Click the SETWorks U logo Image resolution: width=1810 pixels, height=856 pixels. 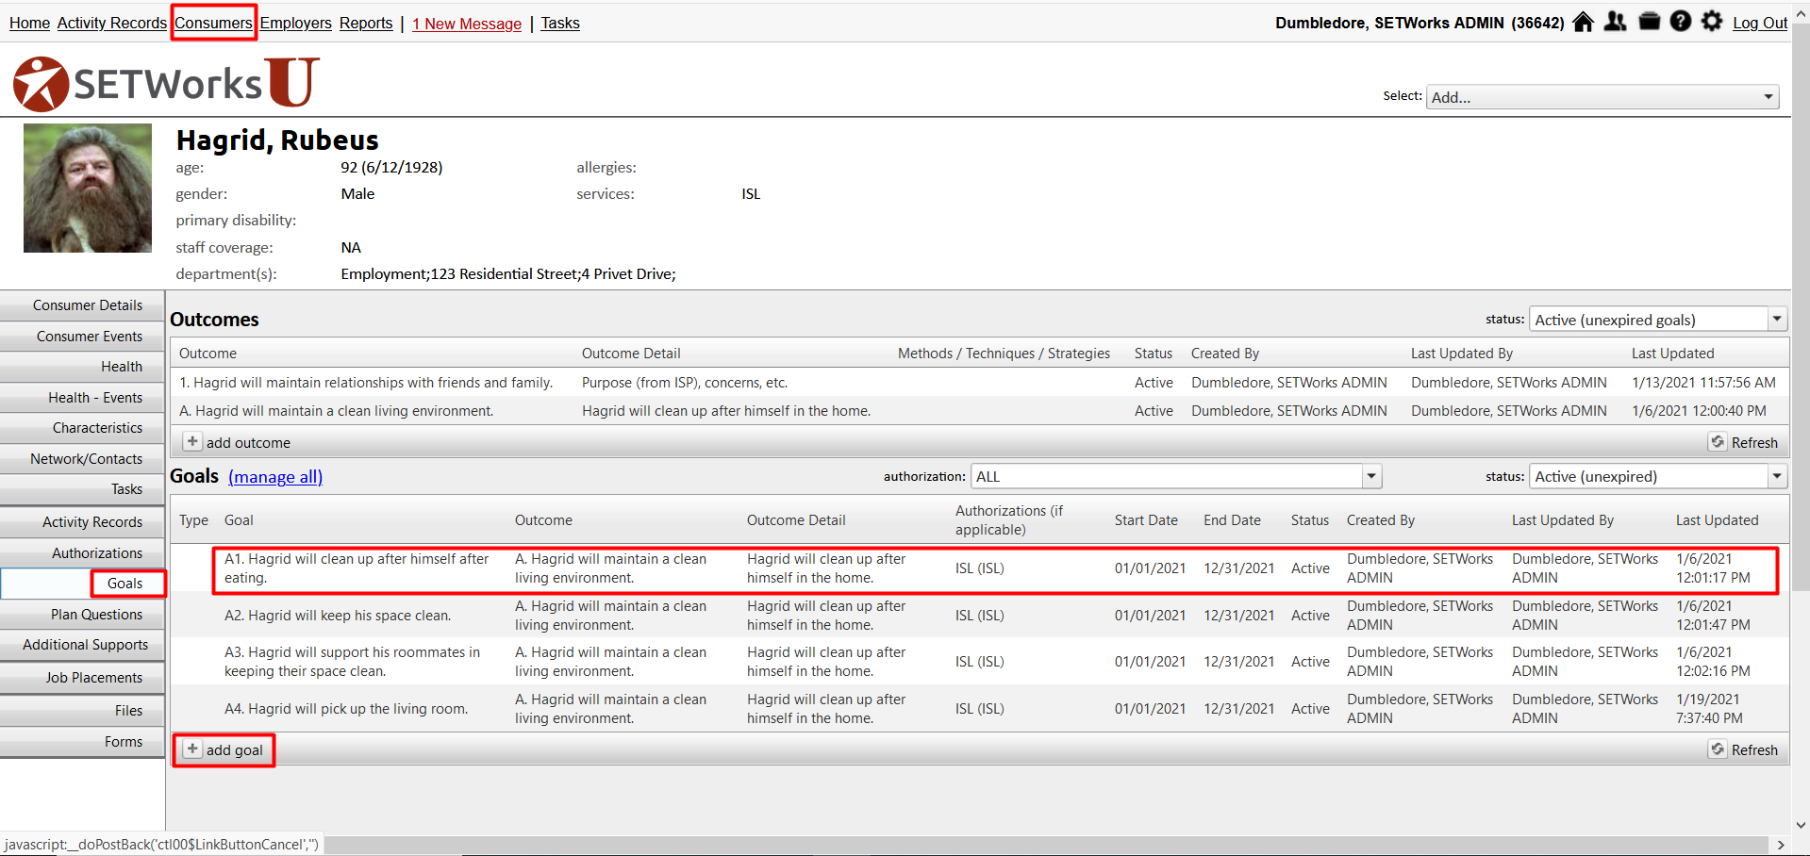tap(166, 83)
